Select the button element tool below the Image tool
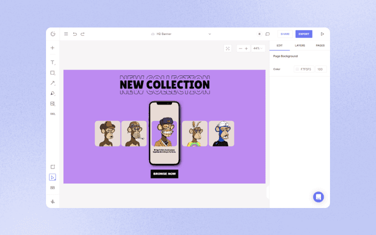 coord(52,114)
